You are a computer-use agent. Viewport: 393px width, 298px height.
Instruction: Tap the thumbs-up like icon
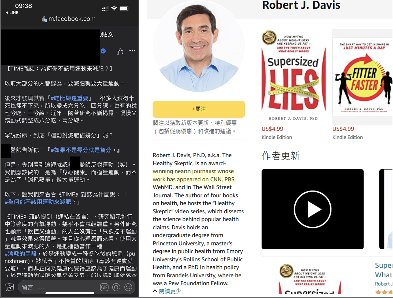click(120, 51)
